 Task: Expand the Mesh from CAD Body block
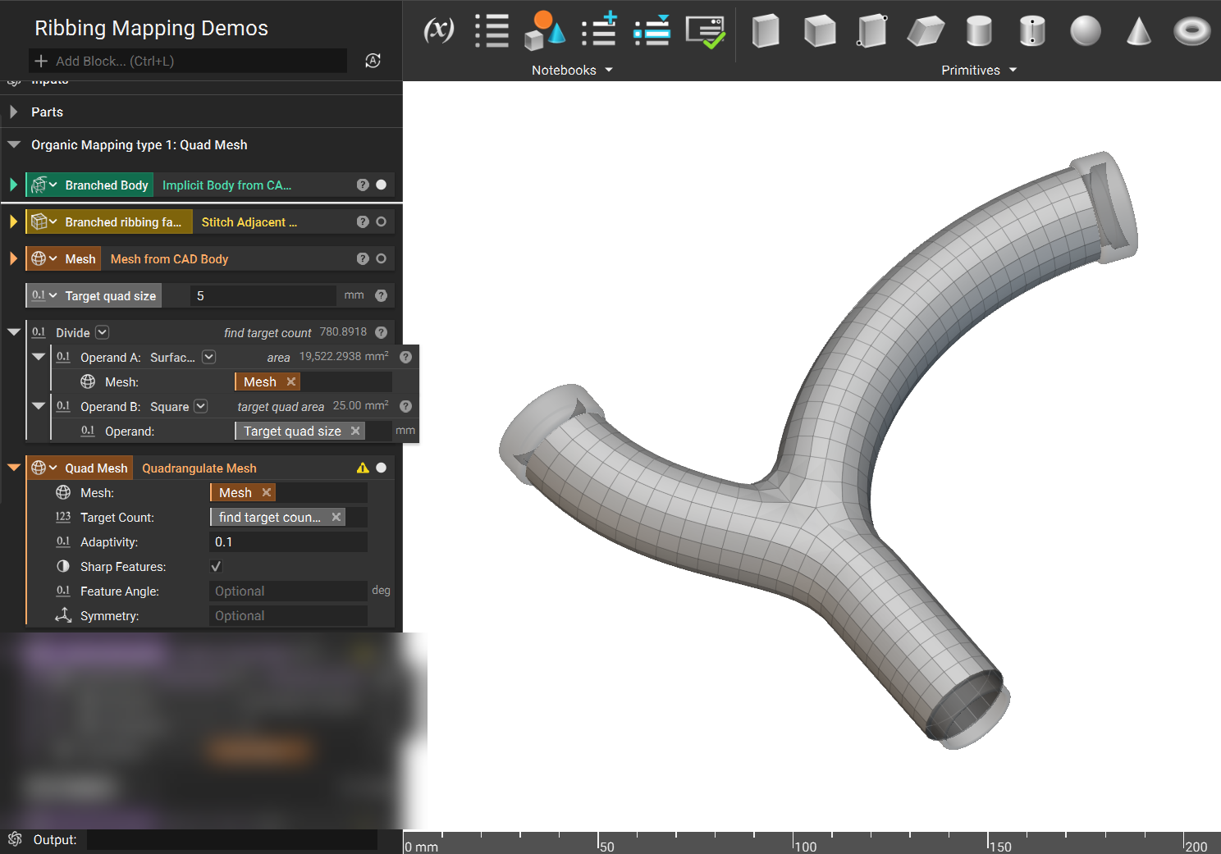13,258
